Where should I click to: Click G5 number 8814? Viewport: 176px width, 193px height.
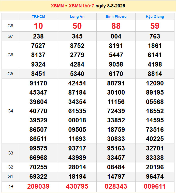pos(155,74)
